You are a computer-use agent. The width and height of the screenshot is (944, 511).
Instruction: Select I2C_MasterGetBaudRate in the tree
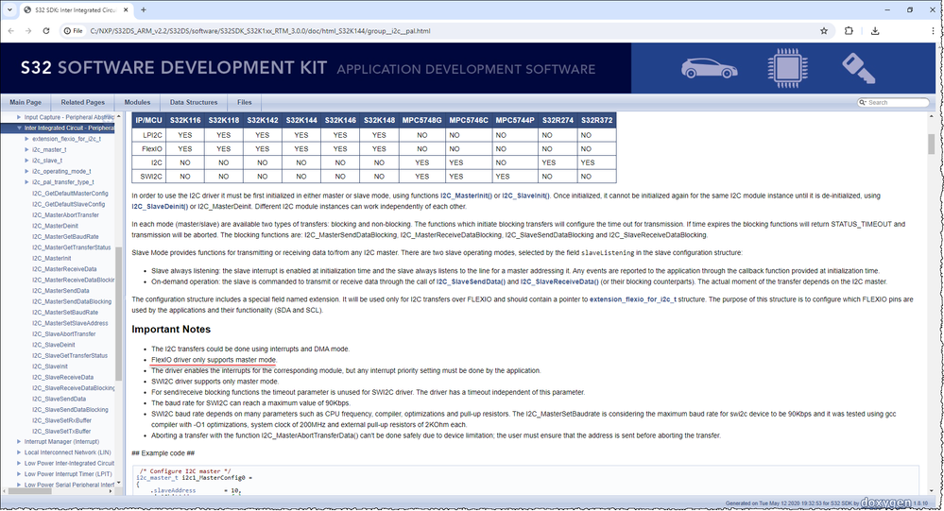tap(65, 236)
